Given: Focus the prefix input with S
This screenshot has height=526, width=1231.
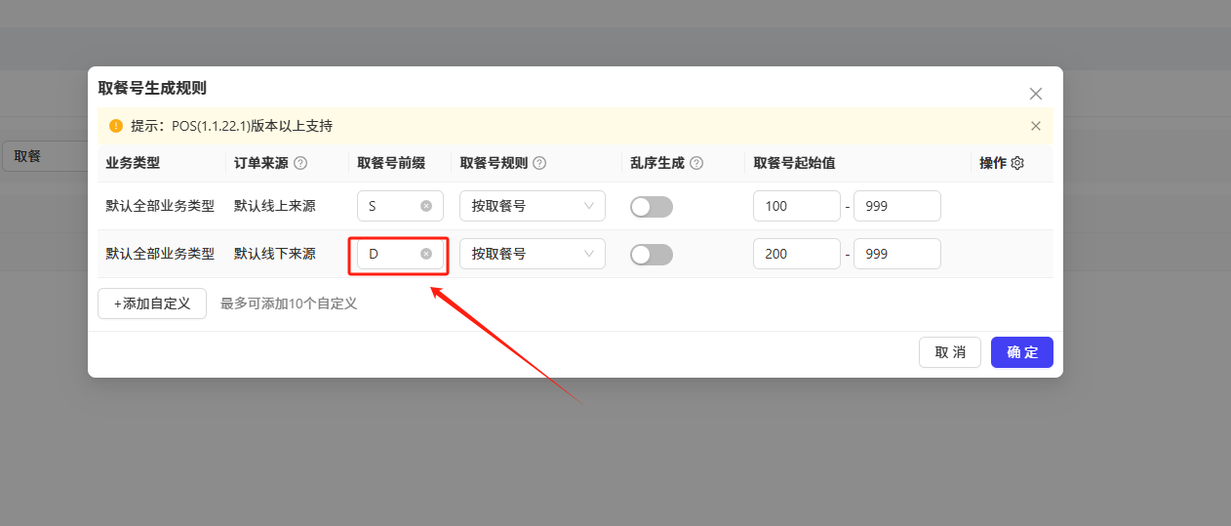Looking at the screenshot, I should (400, 206).
